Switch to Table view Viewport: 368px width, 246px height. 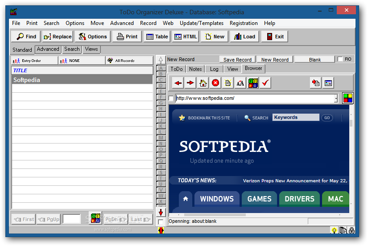[x=157, y=37]
